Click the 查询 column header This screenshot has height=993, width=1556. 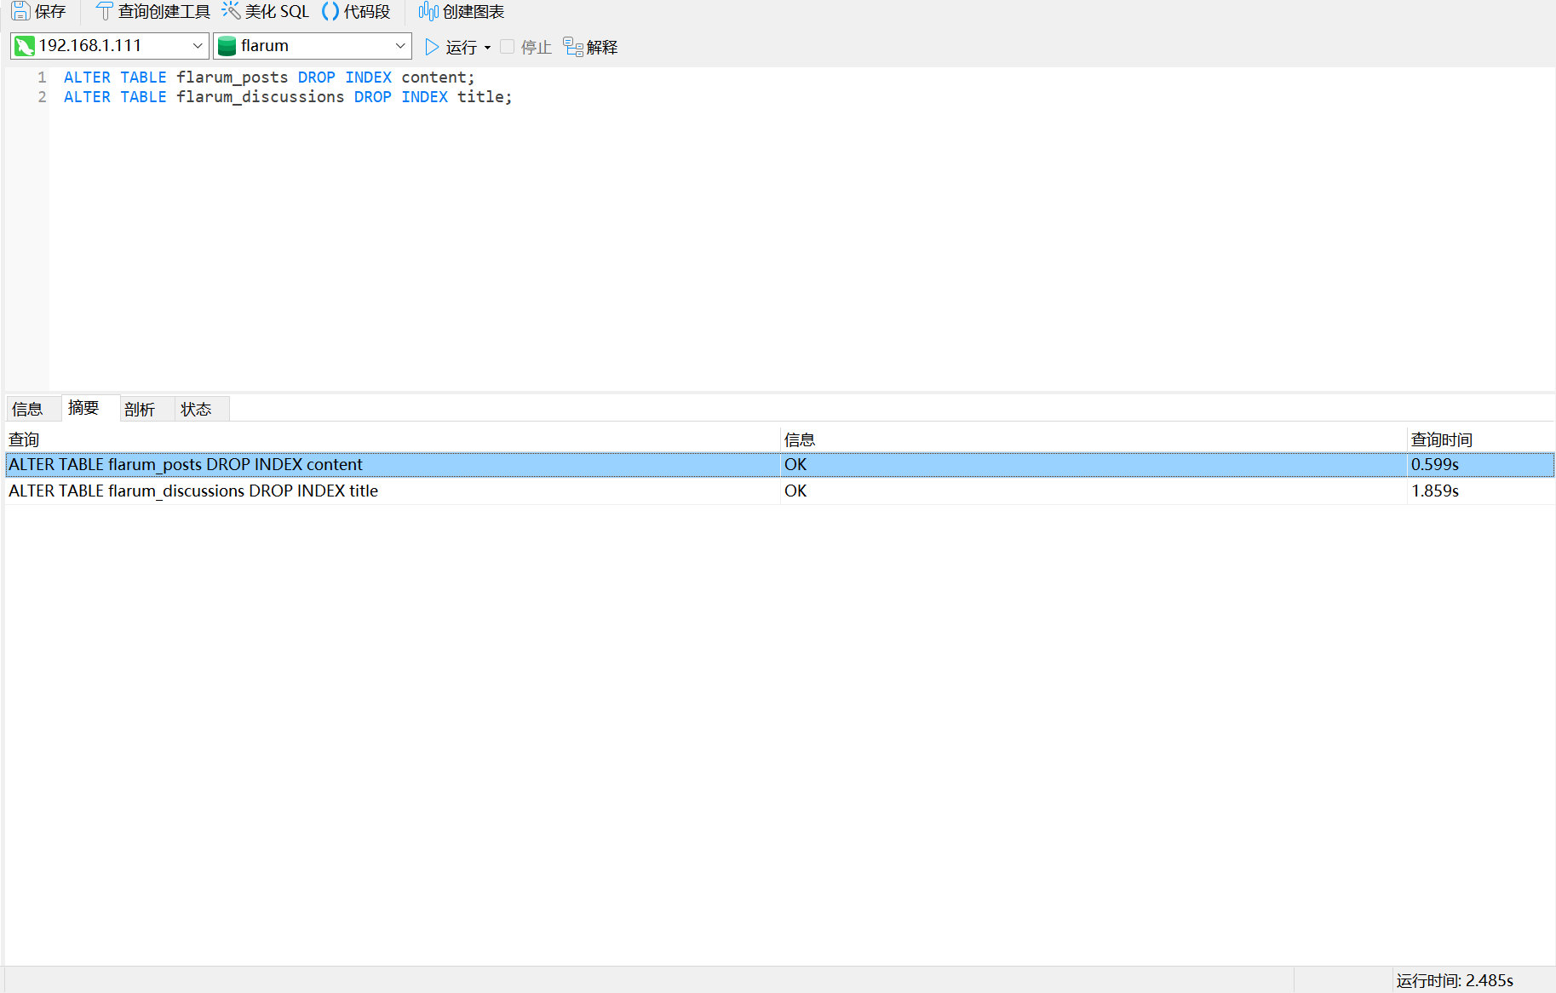pos(24,439)
